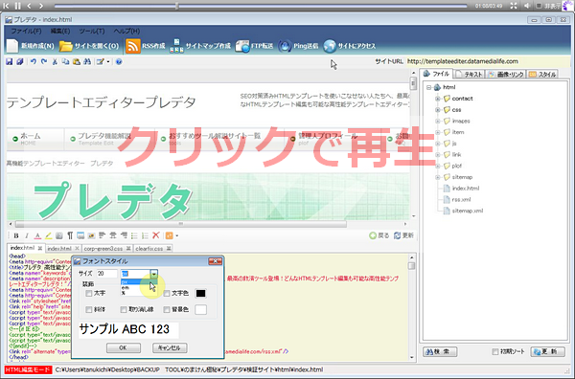Expand the sitemap folder

click(438, 177)
